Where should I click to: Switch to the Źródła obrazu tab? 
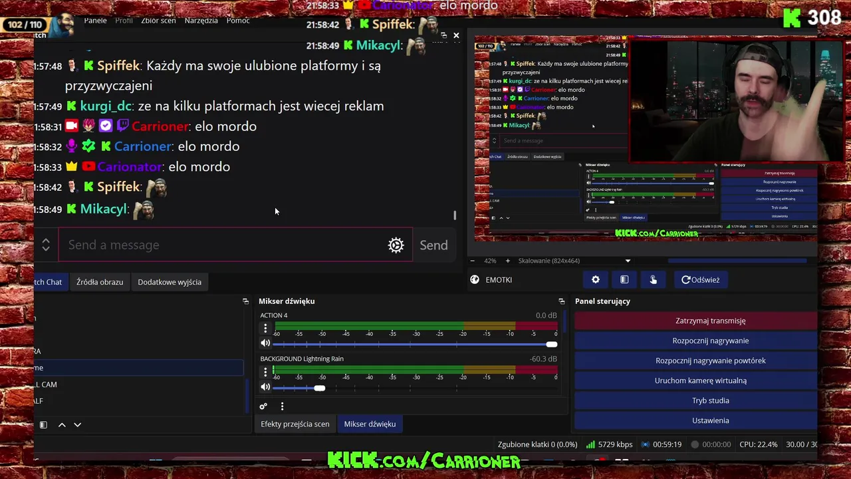pyautogui.click(x=100, y=282)
